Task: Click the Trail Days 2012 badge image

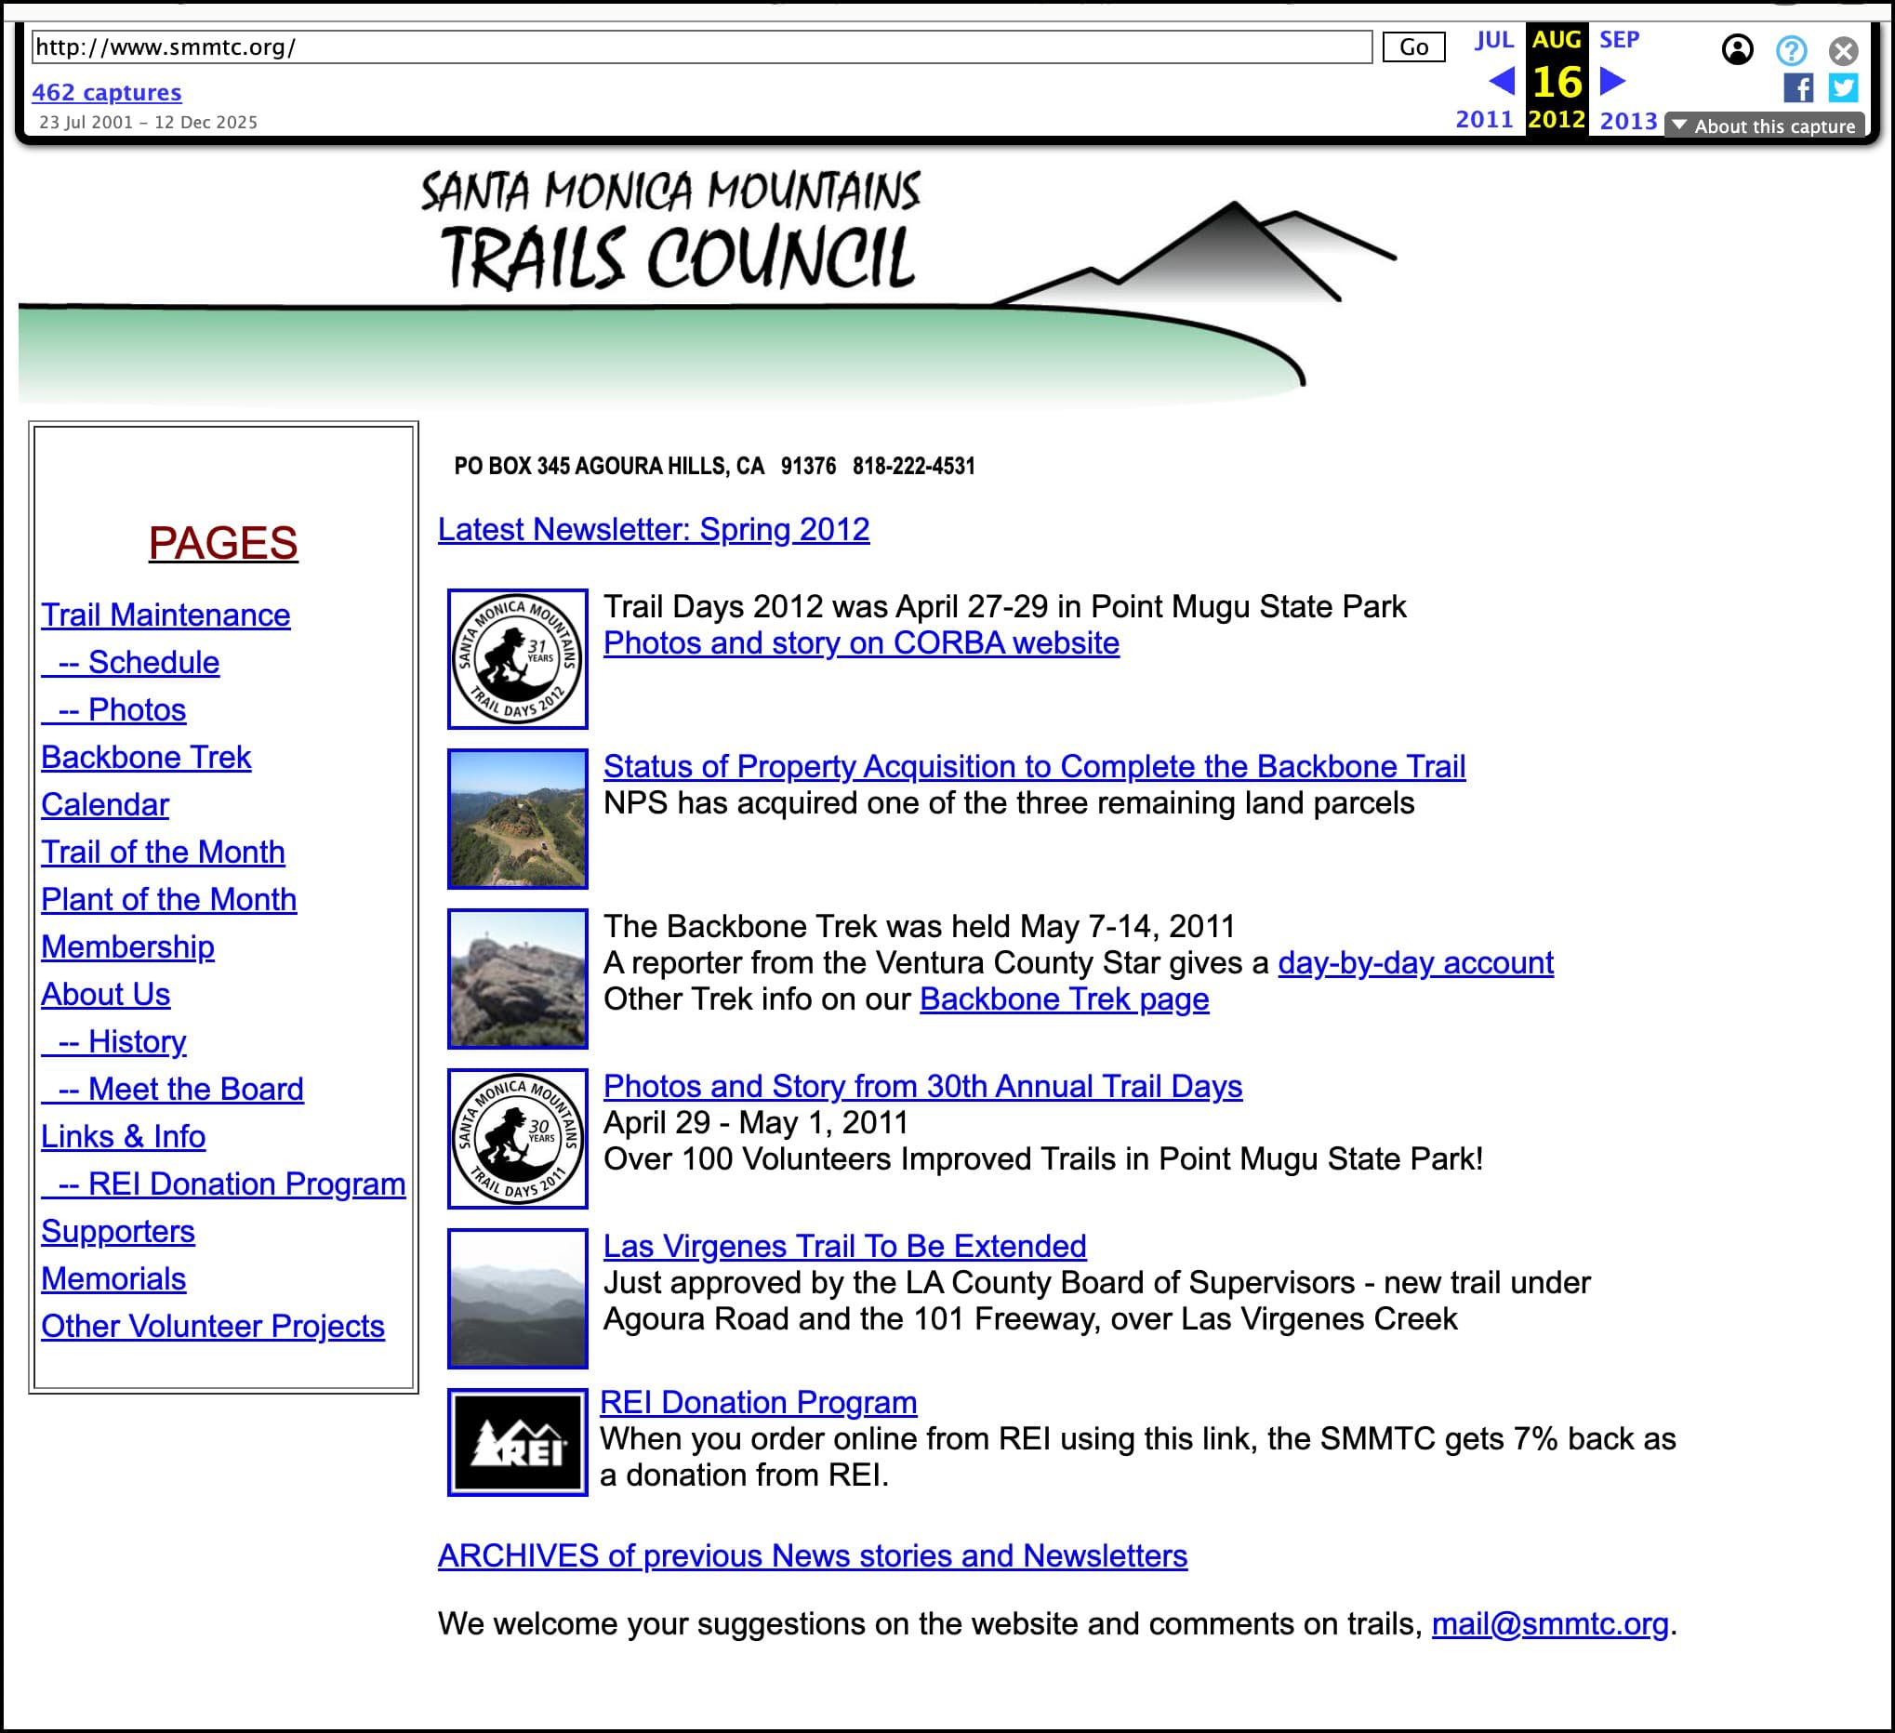Action: (517, 659)
